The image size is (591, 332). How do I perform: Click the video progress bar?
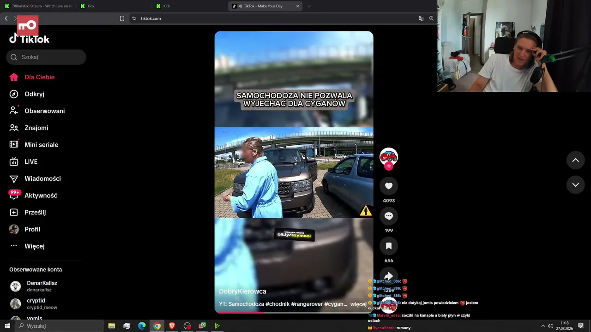[x=294, y=313]
